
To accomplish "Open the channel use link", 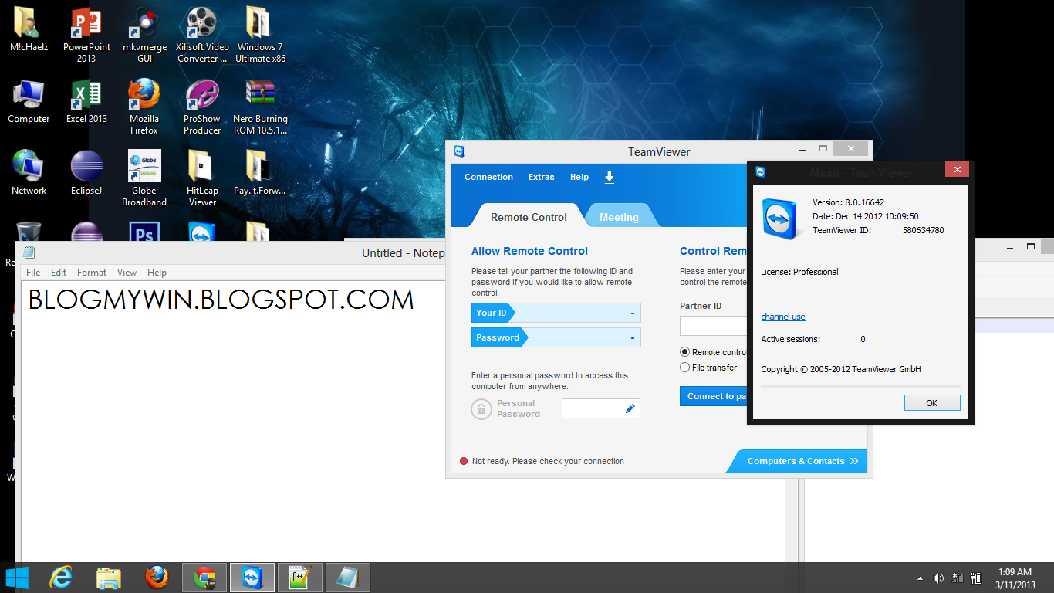I will click(x=782, y=317).
